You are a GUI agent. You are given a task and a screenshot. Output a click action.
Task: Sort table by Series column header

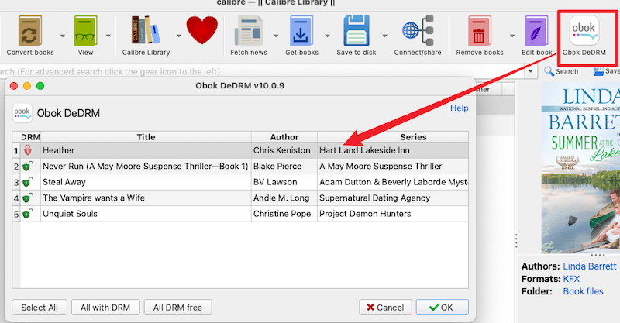[x=393, y=137]
